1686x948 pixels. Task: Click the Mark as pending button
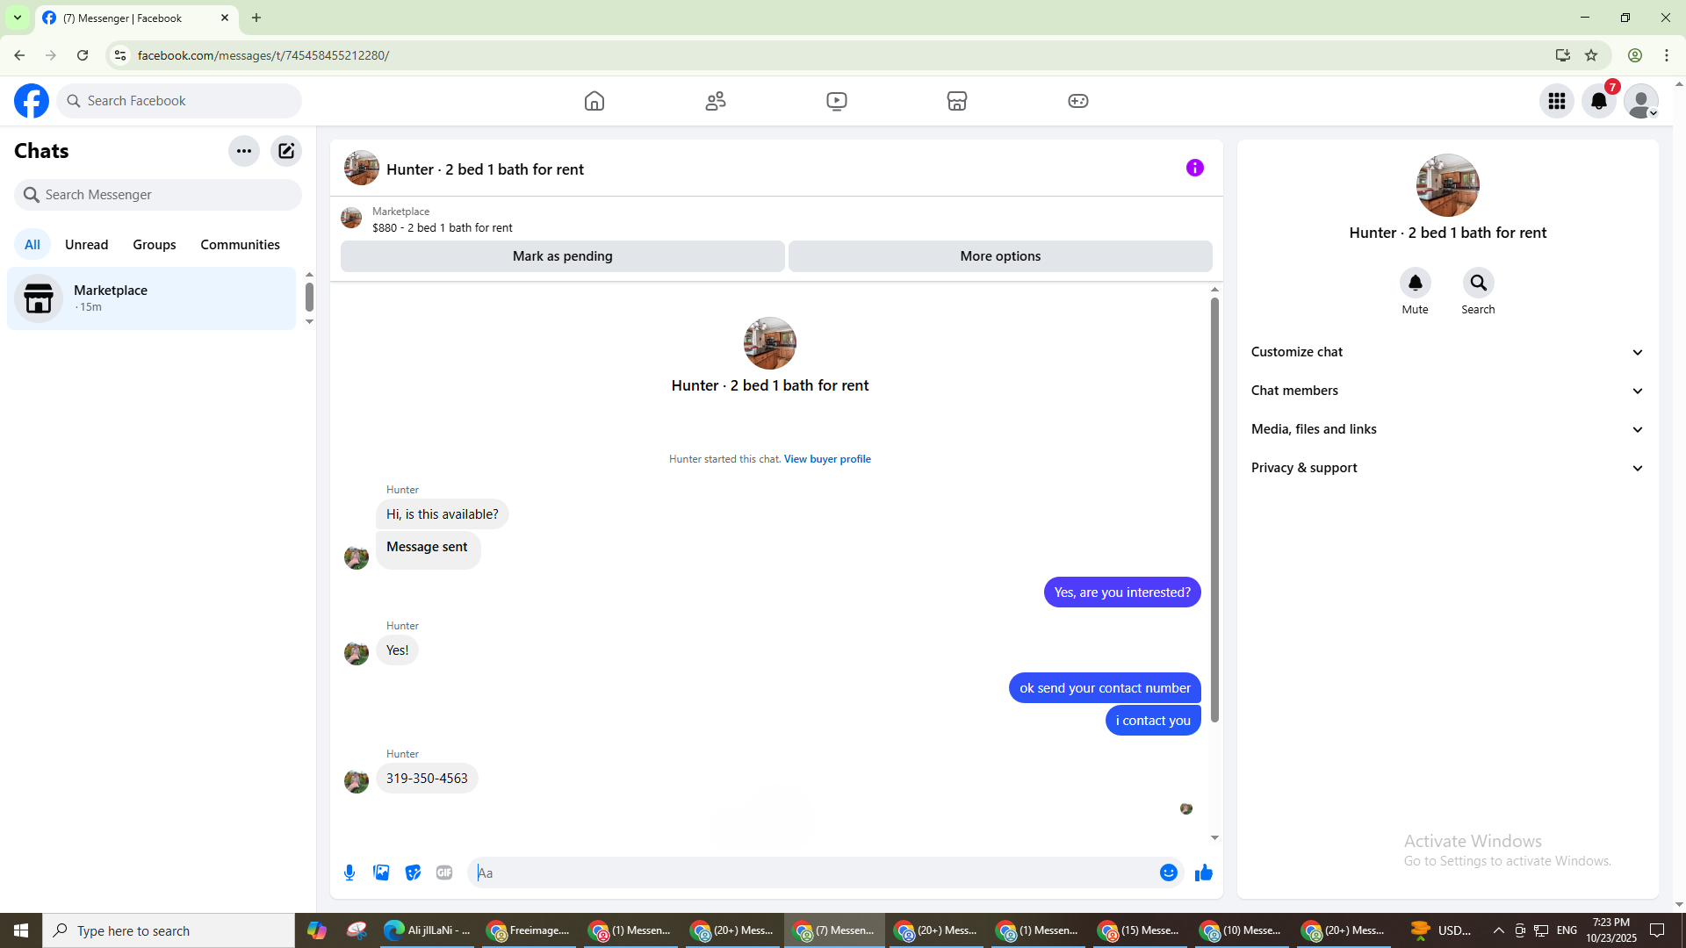pyautogui.click(x=562, y=256)
